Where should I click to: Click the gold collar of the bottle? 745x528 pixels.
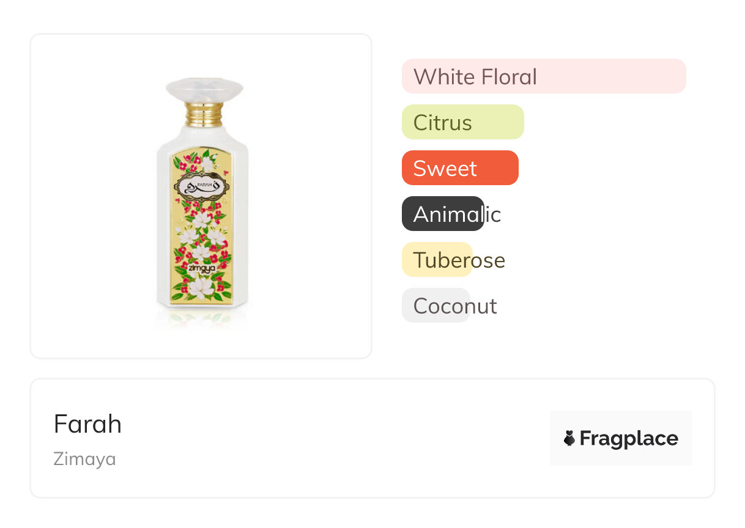point(204,115)
